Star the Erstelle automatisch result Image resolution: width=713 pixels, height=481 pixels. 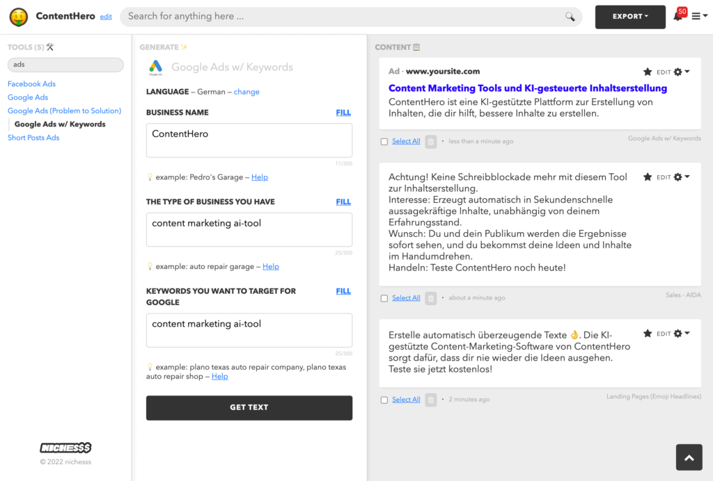(648, 334)
